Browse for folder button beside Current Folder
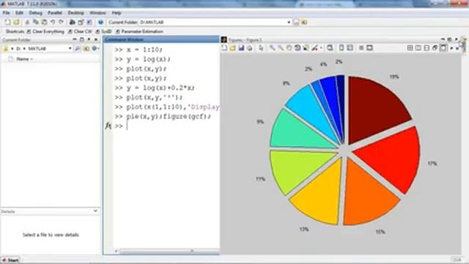 pos(296,22)
